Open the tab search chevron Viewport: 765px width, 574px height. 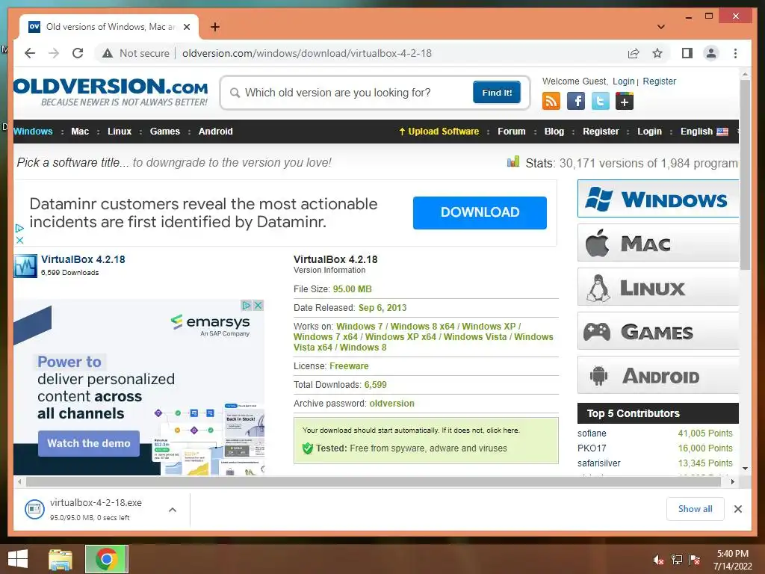[x=661, y=27]
